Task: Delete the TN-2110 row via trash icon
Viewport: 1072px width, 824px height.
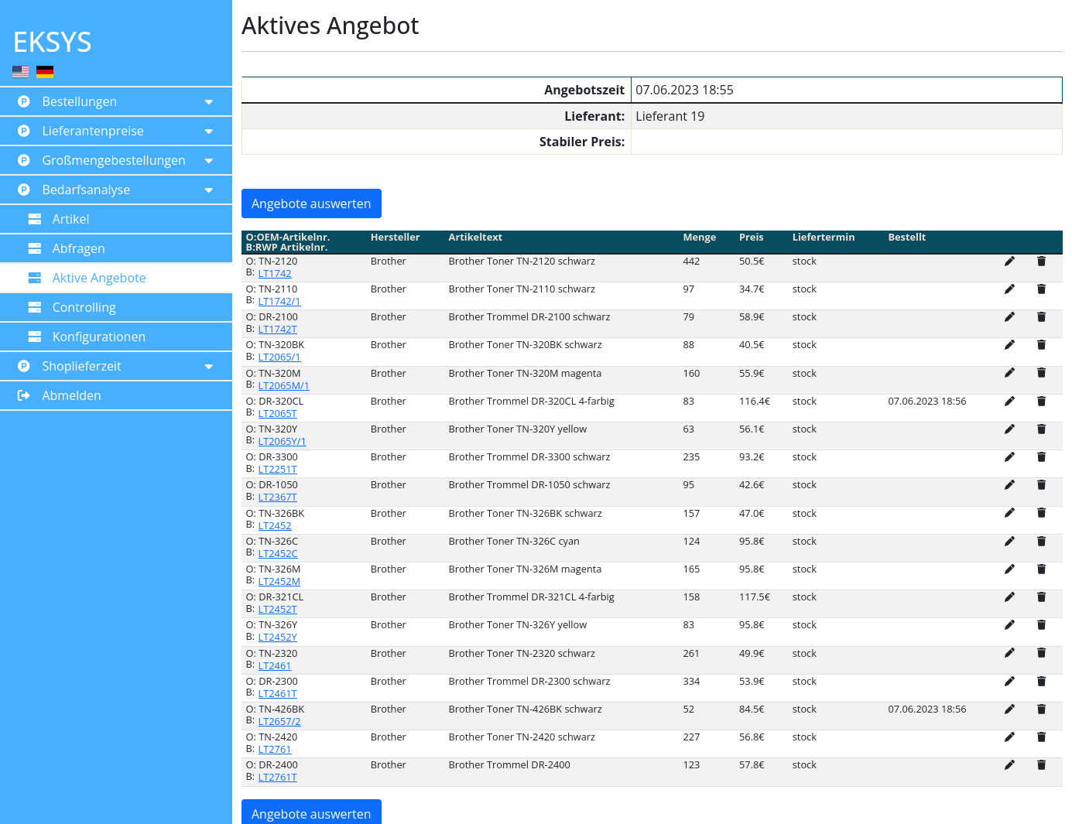Action: point(1041,289)
